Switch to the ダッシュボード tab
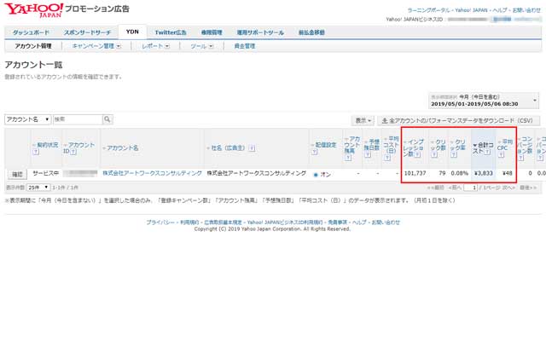 coord(31,32)
